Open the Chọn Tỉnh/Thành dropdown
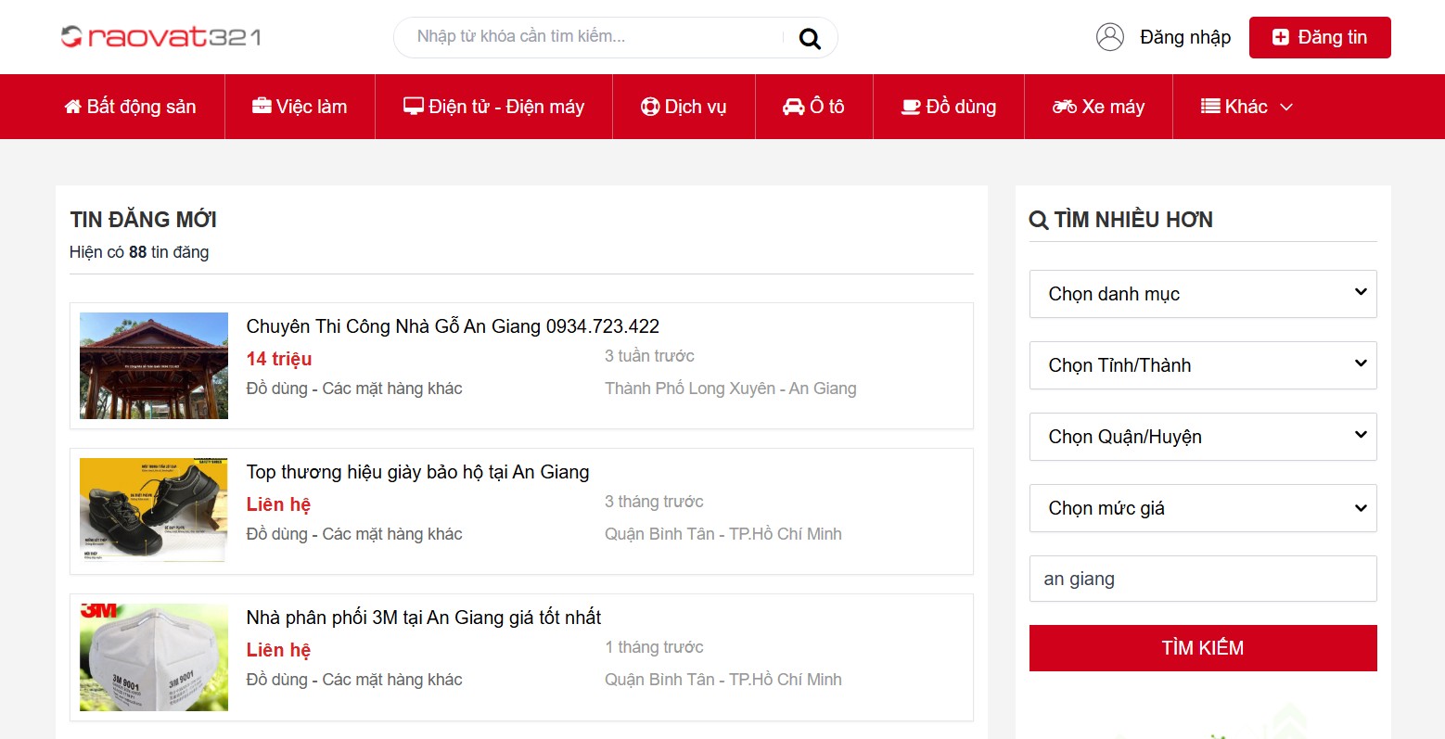Image resolution: width=1445 pixels, height=739 pixels. (1202, 365)
